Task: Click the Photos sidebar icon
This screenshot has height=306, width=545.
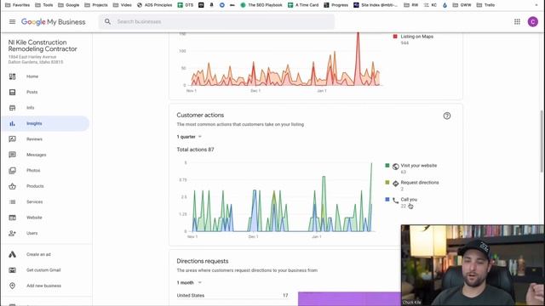Action: point(13,170)
